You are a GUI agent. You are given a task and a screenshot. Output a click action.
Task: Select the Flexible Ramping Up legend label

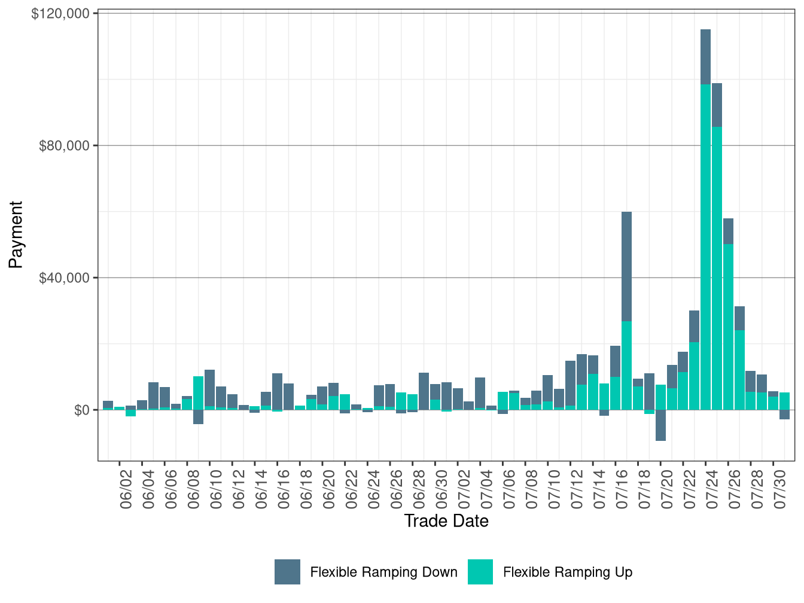tap(568, 572)
